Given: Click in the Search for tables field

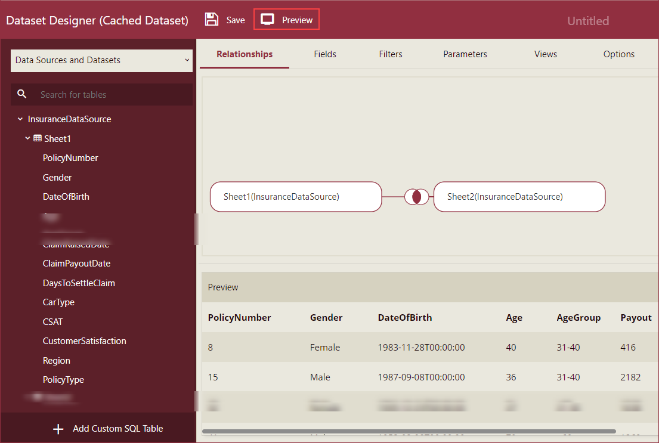Looking at the screenshot, I should pos(110,94).
